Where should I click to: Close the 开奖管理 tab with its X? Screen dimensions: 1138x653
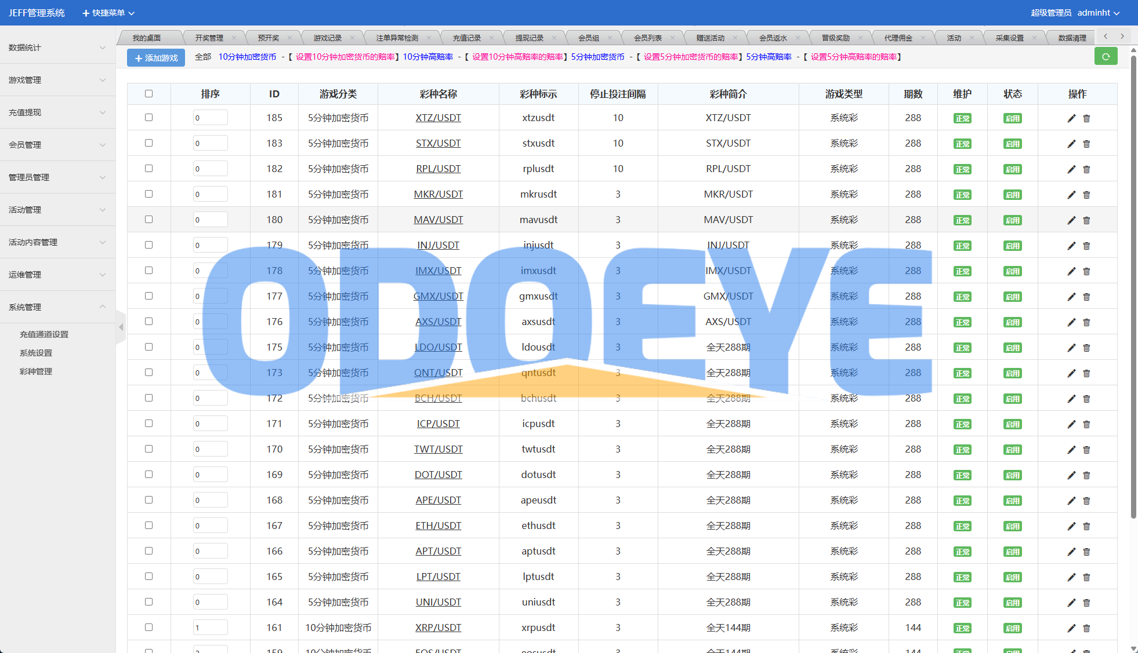[234, 38]
